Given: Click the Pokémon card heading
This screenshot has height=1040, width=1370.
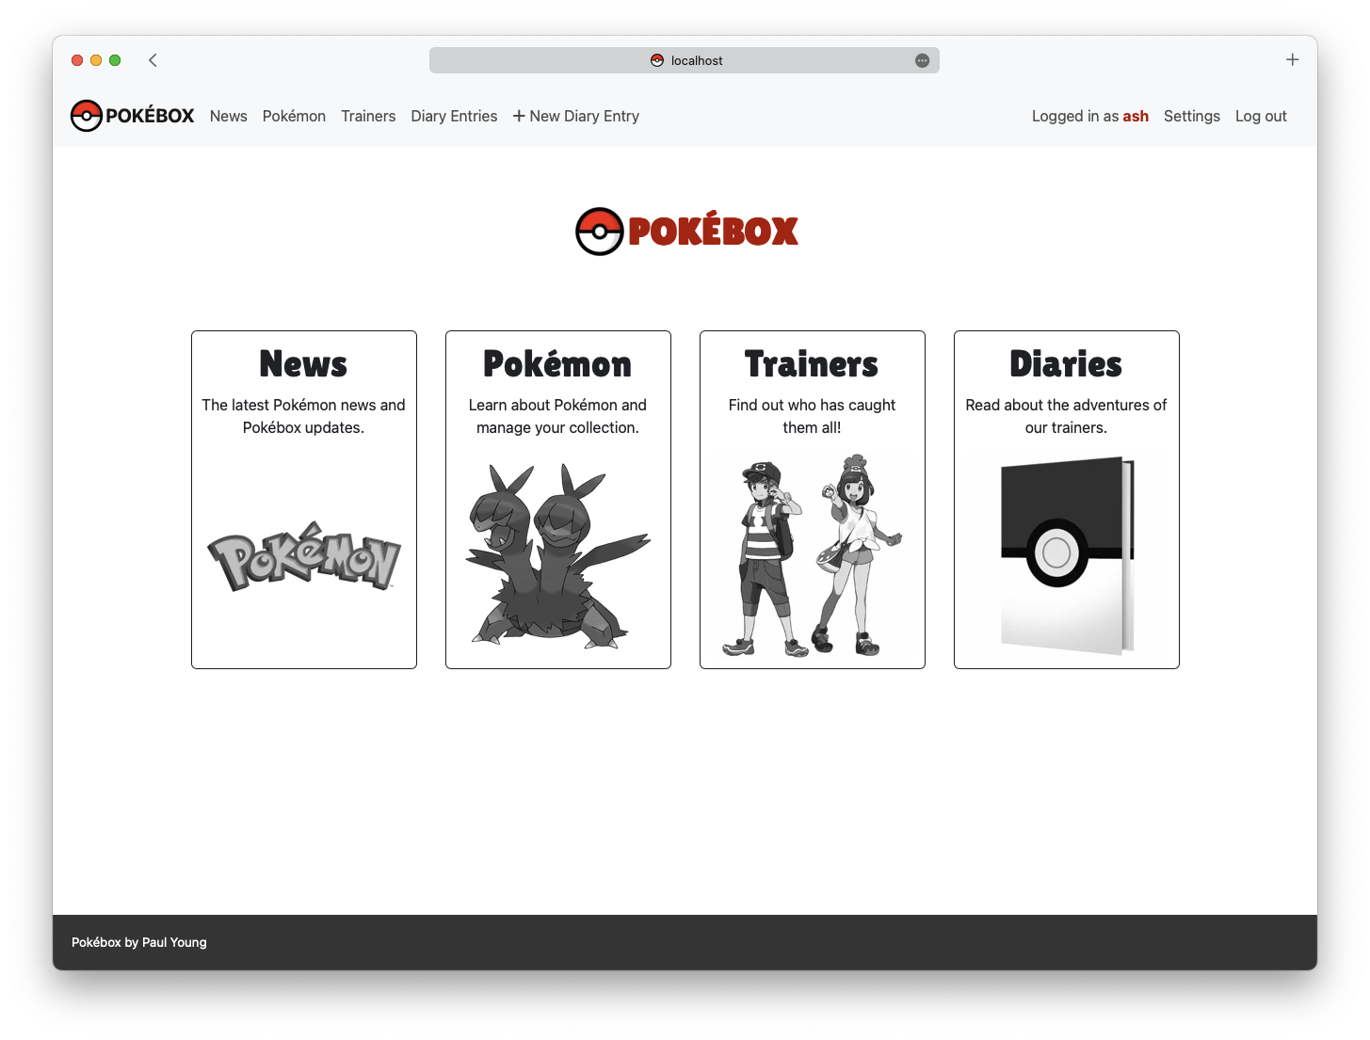Looking at the screenshot, I should click(x=557, y=364).
